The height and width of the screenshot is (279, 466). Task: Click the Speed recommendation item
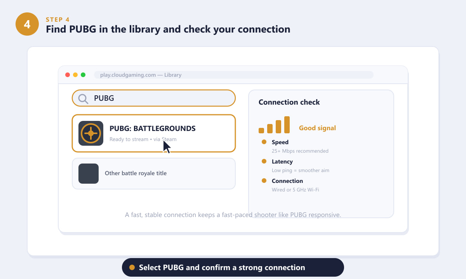click(299, 146)
